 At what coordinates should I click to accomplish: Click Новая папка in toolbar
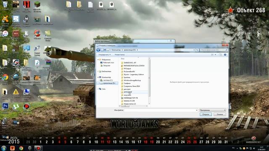coord(119,55)
